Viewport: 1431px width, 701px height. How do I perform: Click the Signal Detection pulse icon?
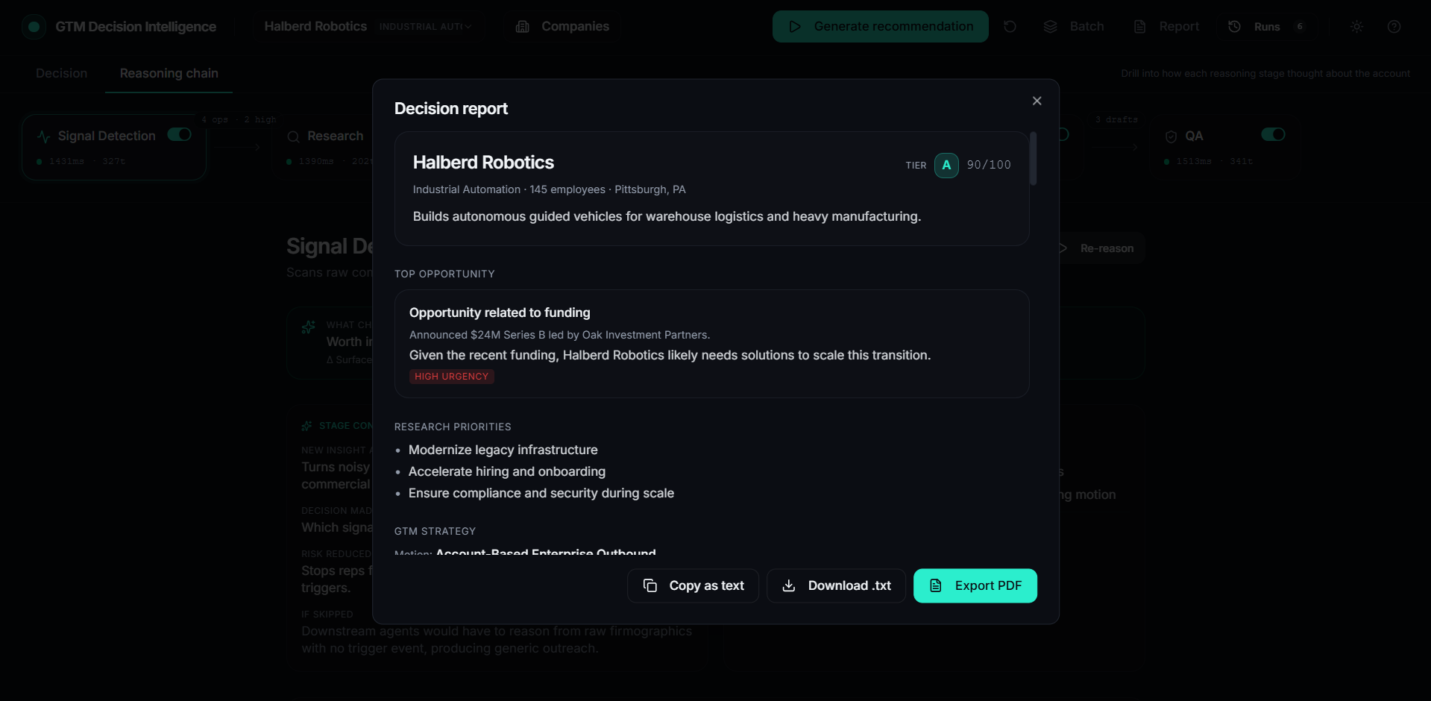click(44, 136)
